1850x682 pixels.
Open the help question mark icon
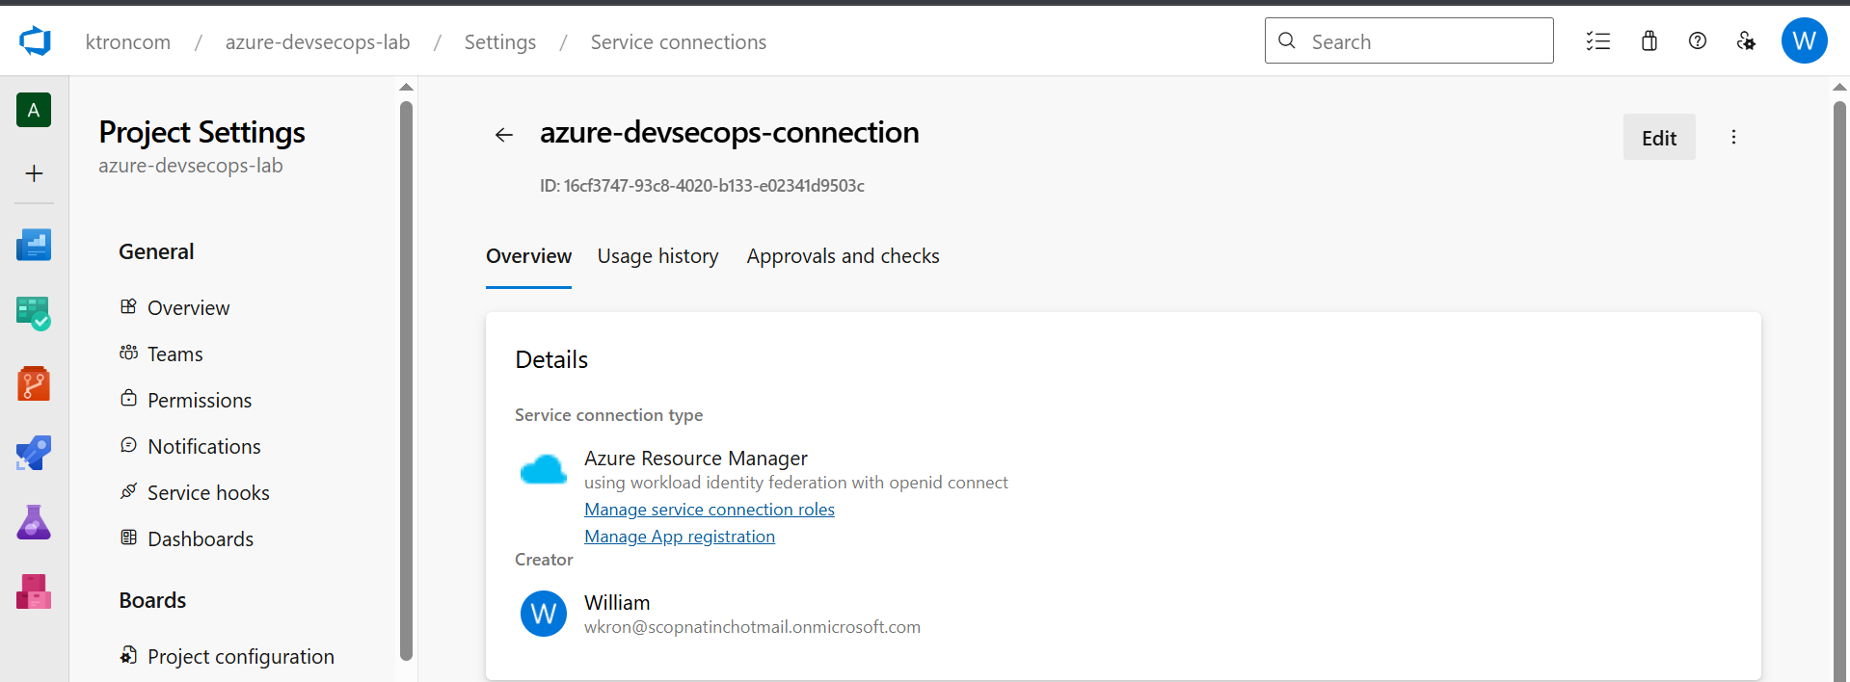tap(1697, 41)
